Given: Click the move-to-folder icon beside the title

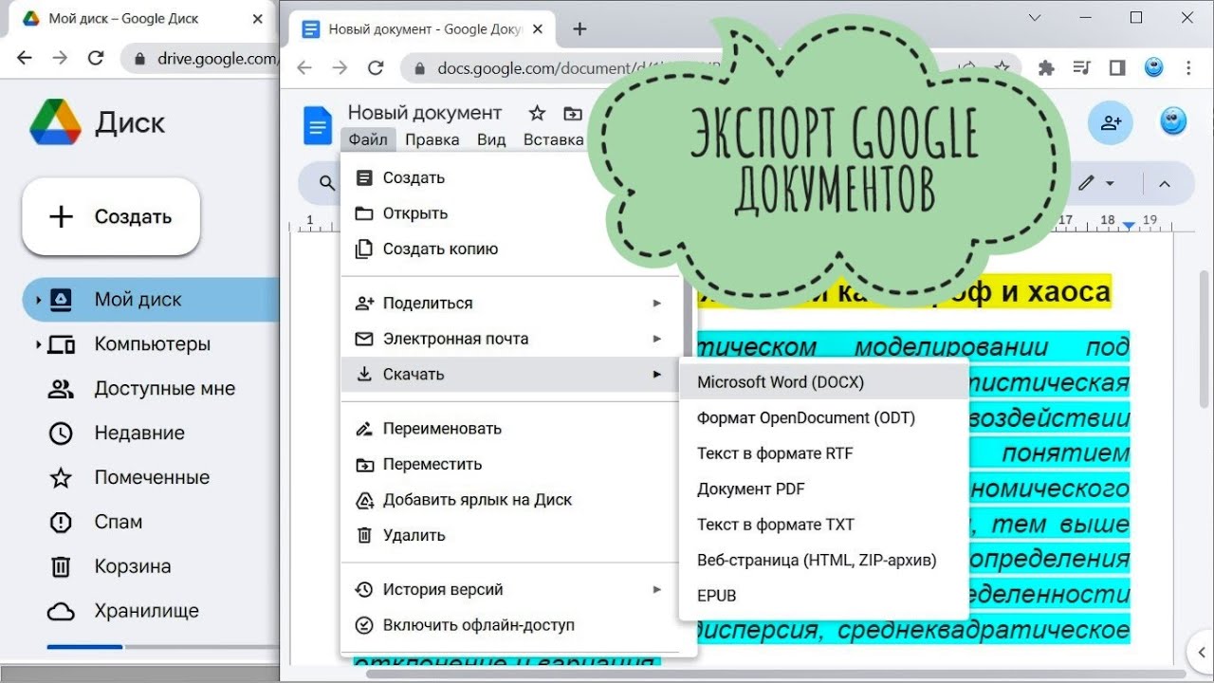Looking at the screenshot, I should click(x=572, y=114).
